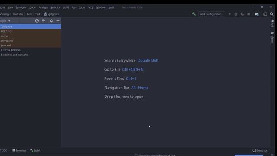
Task: Select .gitignore in project tree
Action: point(30,26)
